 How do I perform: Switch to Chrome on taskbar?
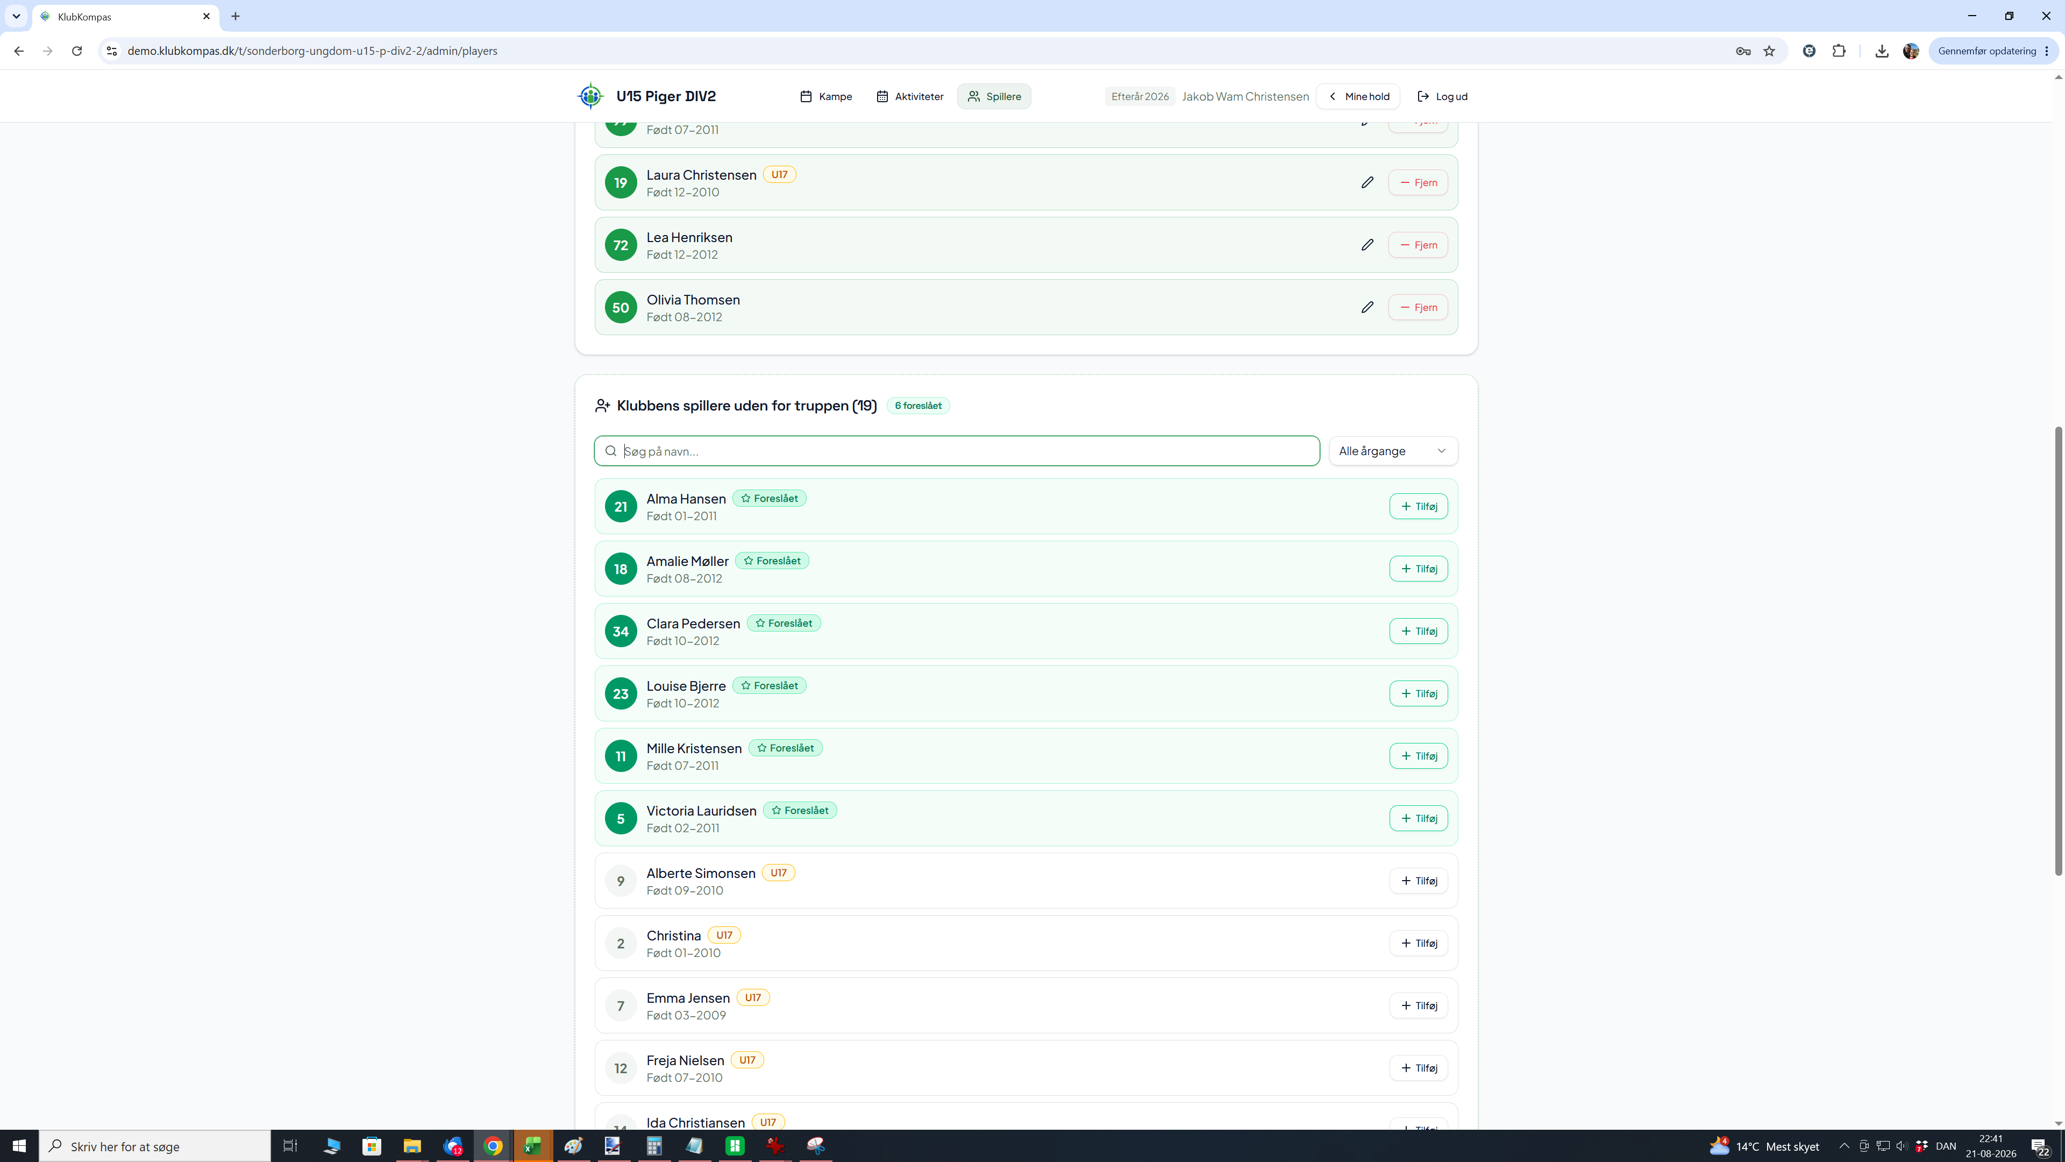click(x=493, y=1146)
